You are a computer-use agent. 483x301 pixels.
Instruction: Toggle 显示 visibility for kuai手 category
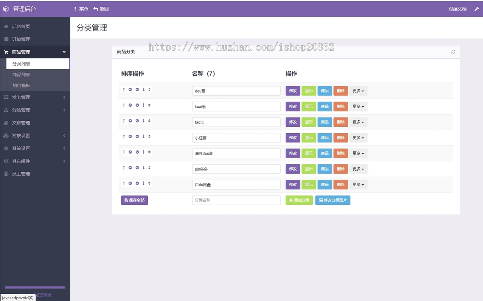coord(309,107)
